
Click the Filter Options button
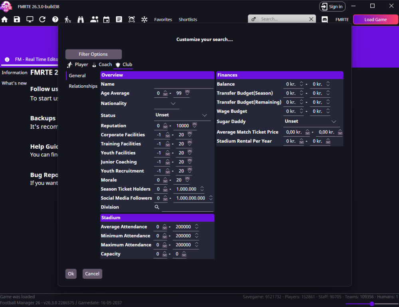tap(93, 54)
